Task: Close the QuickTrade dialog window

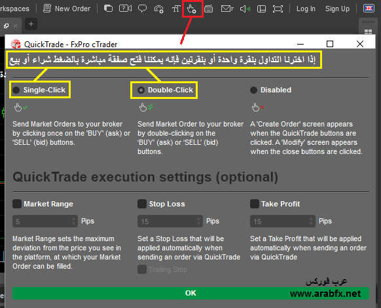Action: (x=360, y=44)
